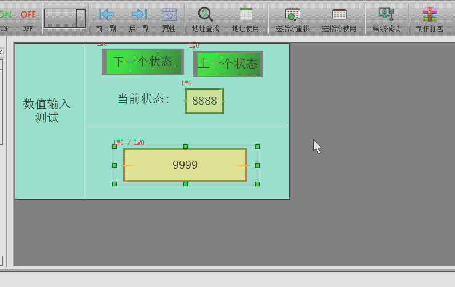Screen dimensions: 455x287
Task: Click the bottom-left resize handle of selection
Action: point(114,184)
